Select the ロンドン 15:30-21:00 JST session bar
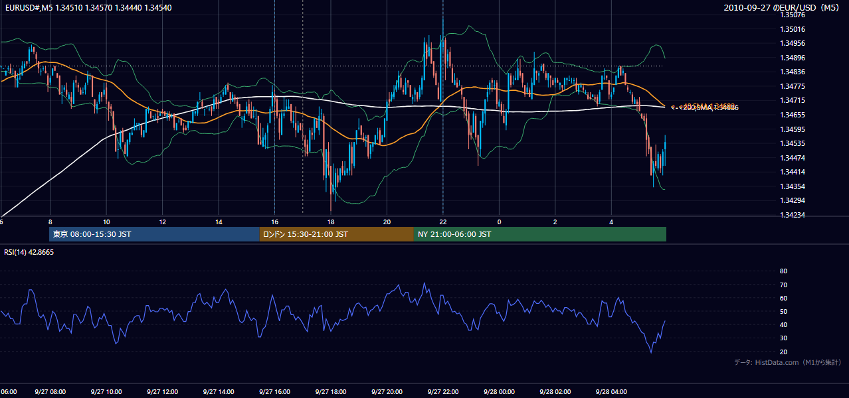 [x=336, y=234]
